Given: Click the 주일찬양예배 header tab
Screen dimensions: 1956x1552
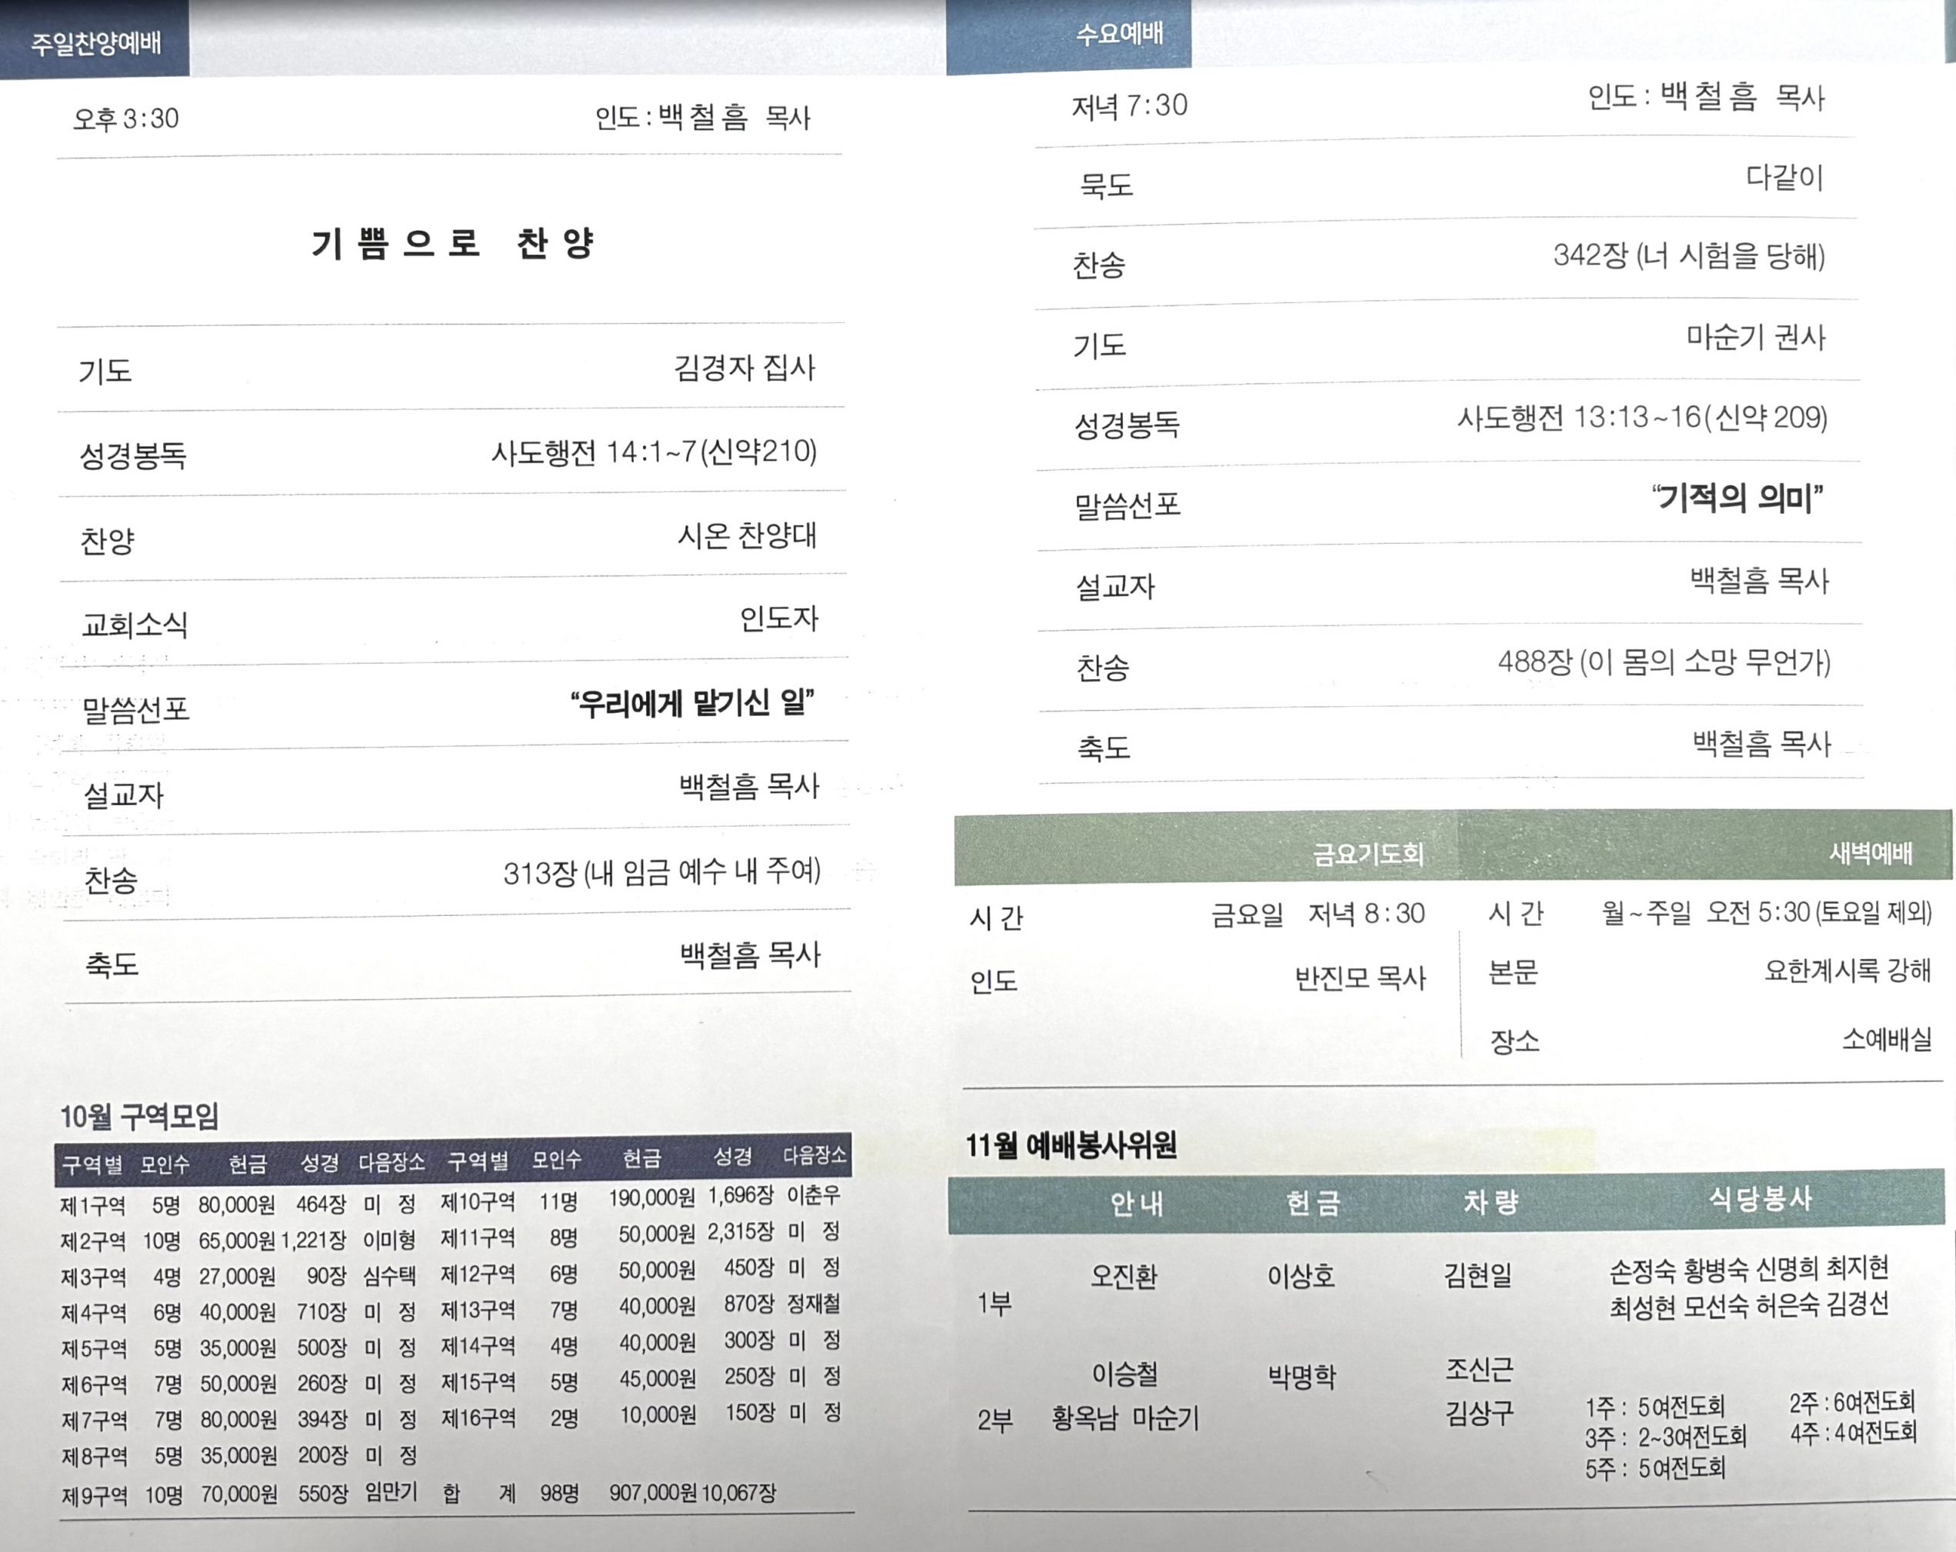Looking at the screenshot, I should click(95, 42).
